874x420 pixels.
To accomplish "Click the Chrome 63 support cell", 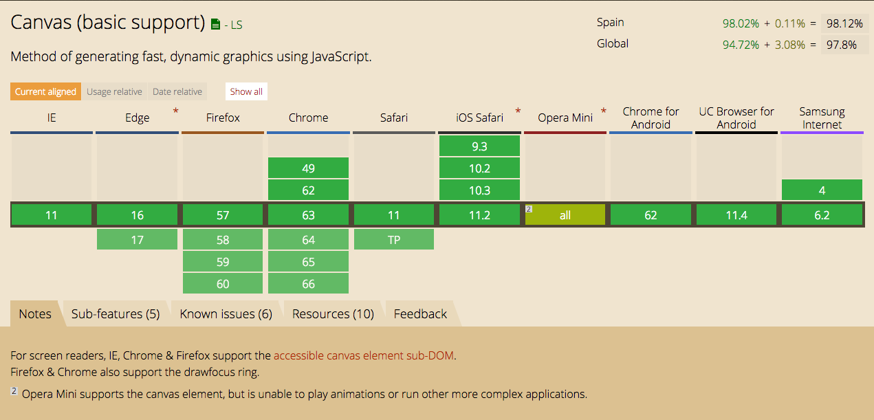I will tap(308, 215).
